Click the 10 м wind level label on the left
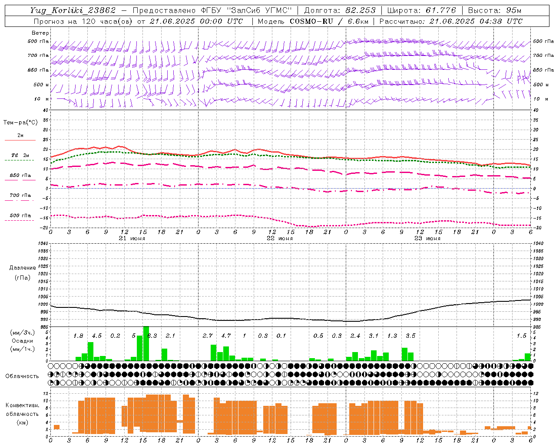 coord(42,99)
